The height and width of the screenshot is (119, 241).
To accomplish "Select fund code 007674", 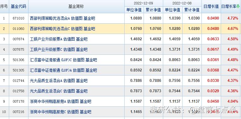I will point(18,39).
